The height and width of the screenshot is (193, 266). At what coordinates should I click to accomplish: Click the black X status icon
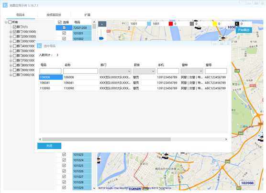tap(237, 24)
